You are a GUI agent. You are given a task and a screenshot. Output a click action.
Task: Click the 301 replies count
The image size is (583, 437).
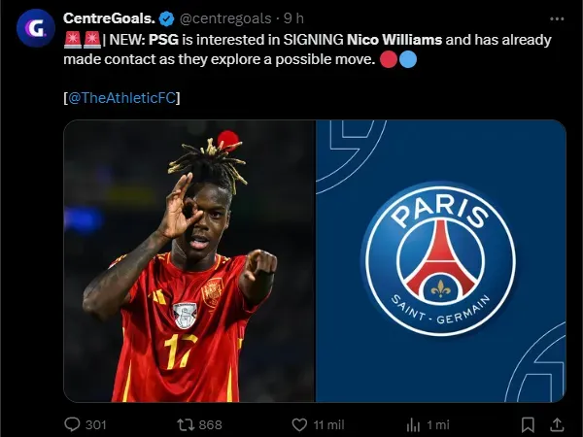click(96, 424)
